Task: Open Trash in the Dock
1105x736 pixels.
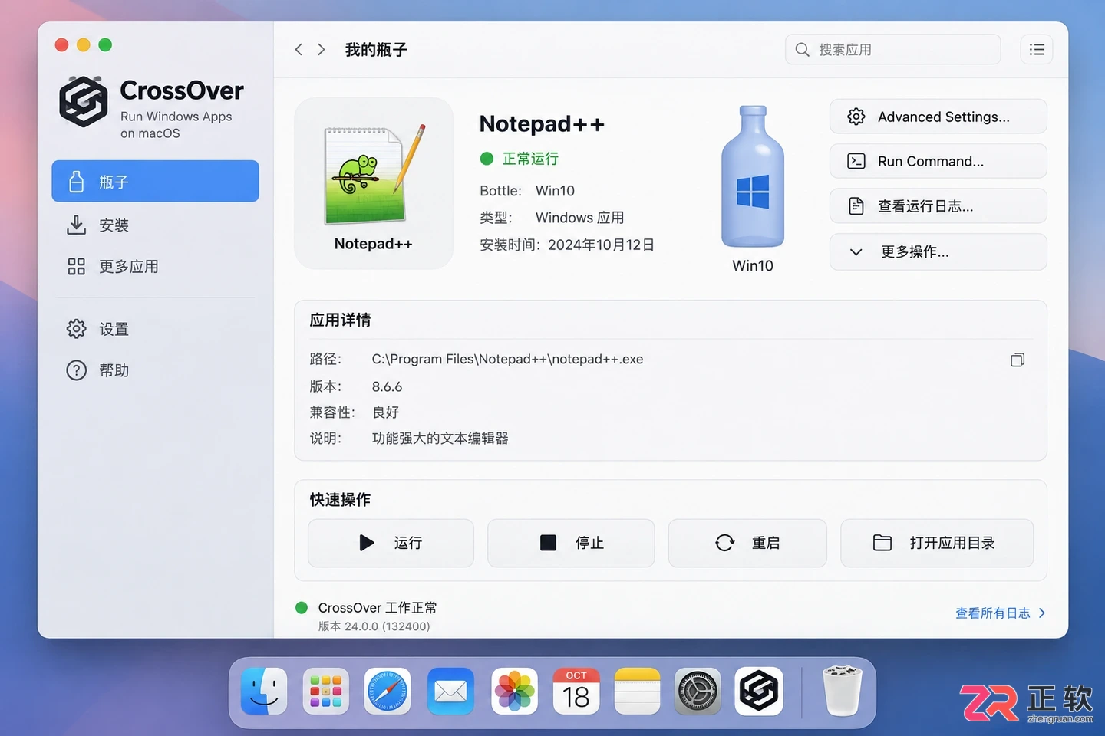Action: tap(842, 692)
